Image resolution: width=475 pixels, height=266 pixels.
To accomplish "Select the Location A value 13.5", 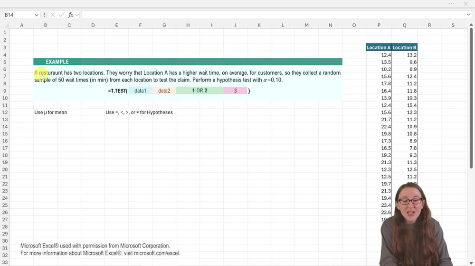I will 379,62.
